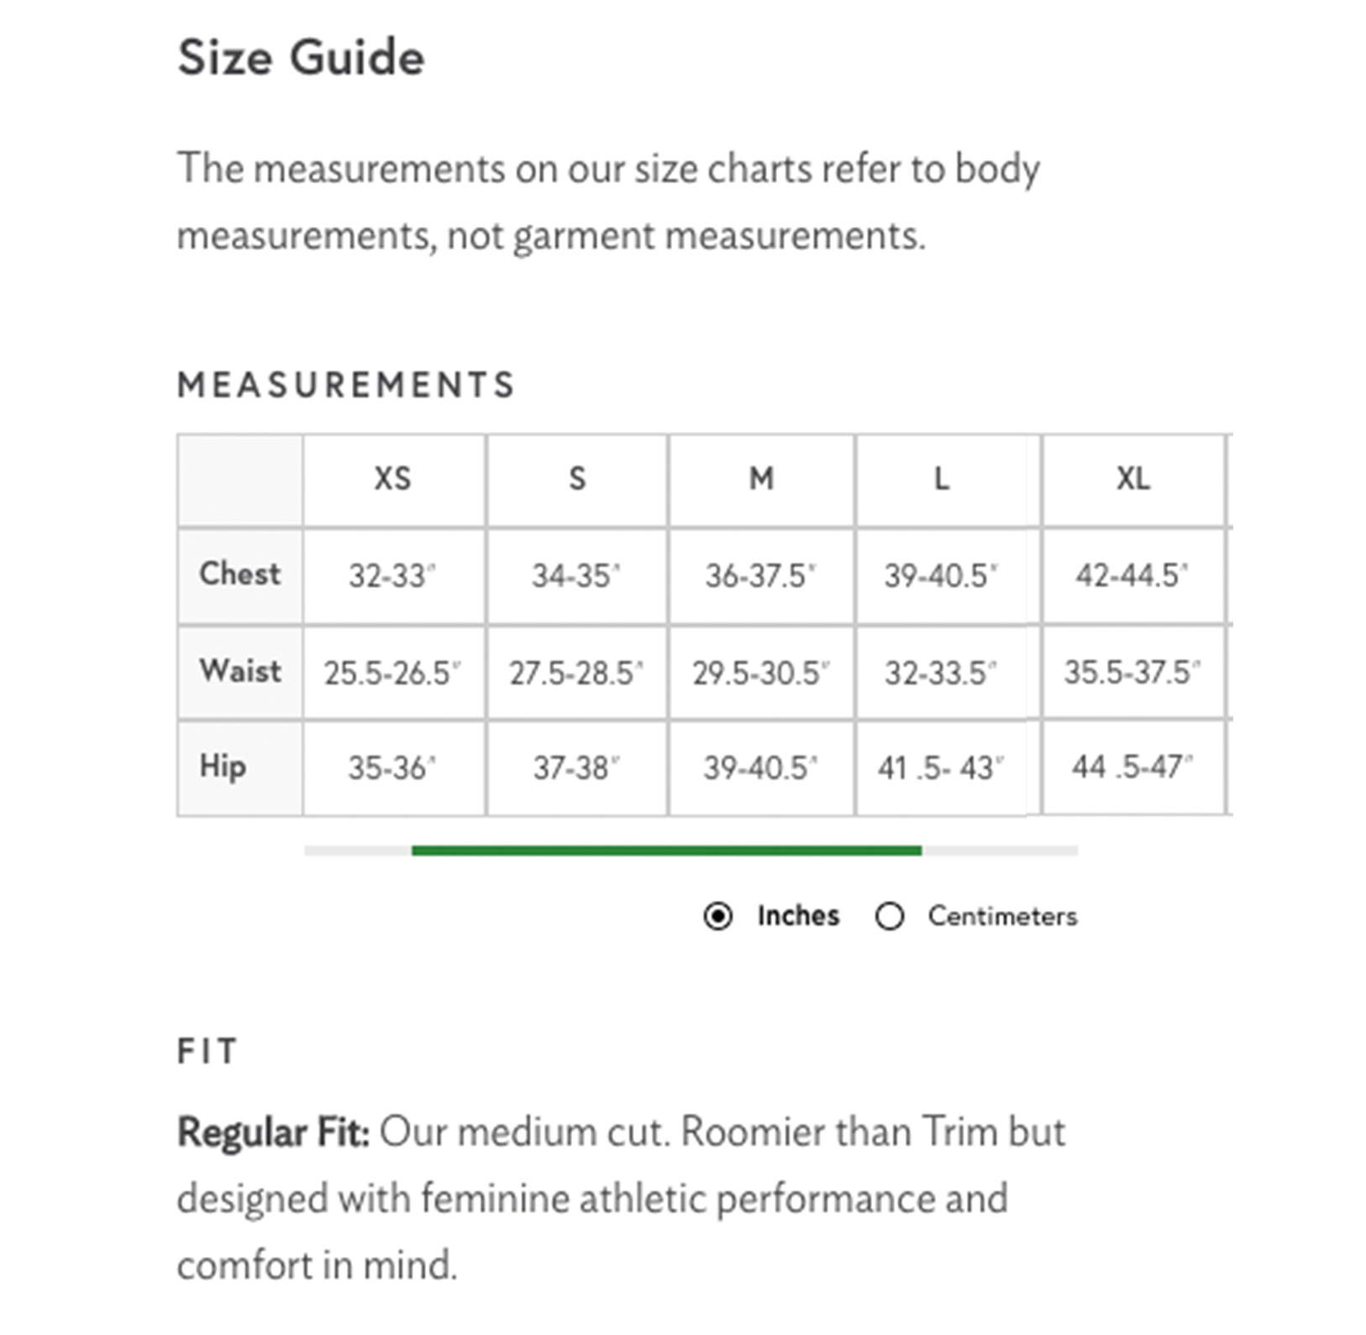1366x1335 pixels.
Task: Select the Inches radio button
Action: pos(717,916)
